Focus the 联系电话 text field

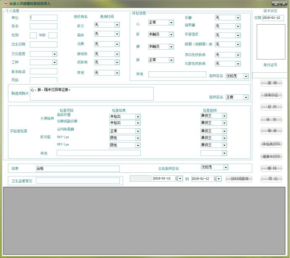(43, 71)
